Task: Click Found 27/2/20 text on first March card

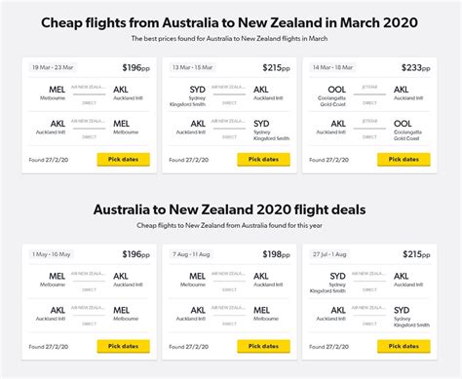Action: click(x=49, y=160)
